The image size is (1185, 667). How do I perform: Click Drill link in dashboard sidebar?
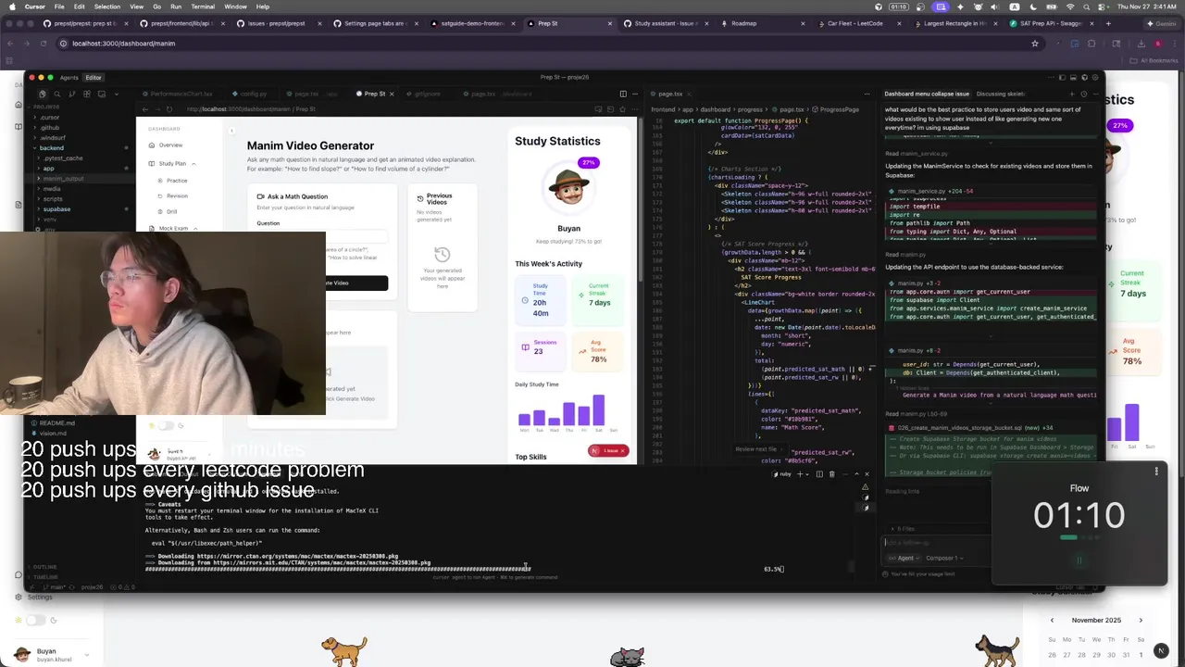pos(171,212)
